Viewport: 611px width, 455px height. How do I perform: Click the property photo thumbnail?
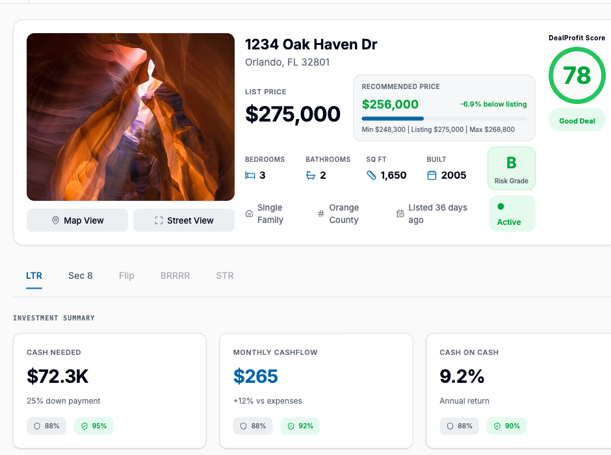130,116
